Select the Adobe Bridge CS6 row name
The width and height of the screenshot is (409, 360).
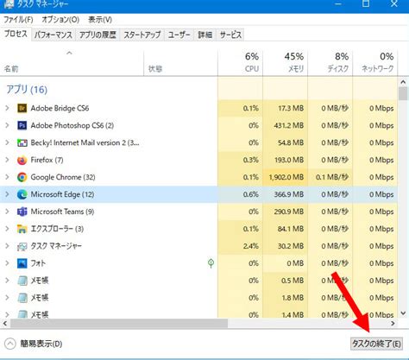(x=60, y=109)
